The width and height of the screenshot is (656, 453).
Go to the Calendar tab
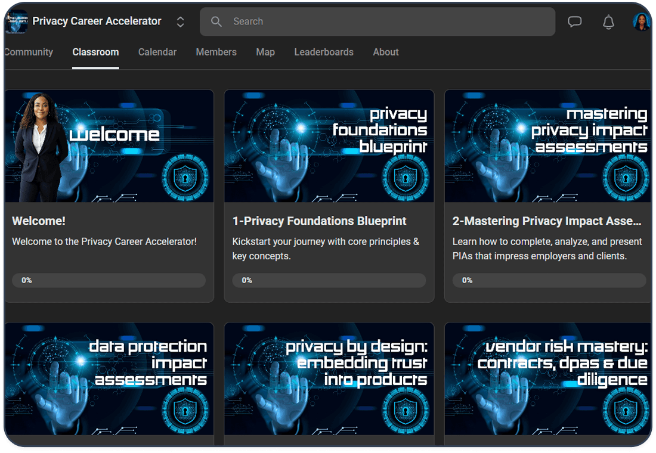click(157, 52)
